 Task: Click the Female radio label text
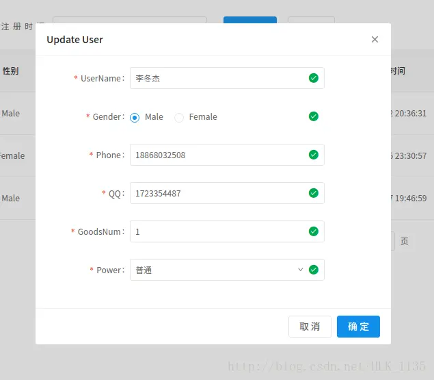click(203, 117)
